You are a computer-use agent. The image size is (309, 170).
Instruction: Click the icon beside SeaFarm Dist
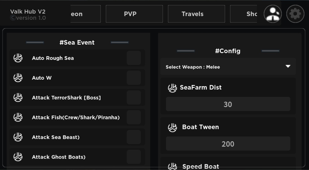click(x=172, y=88)
